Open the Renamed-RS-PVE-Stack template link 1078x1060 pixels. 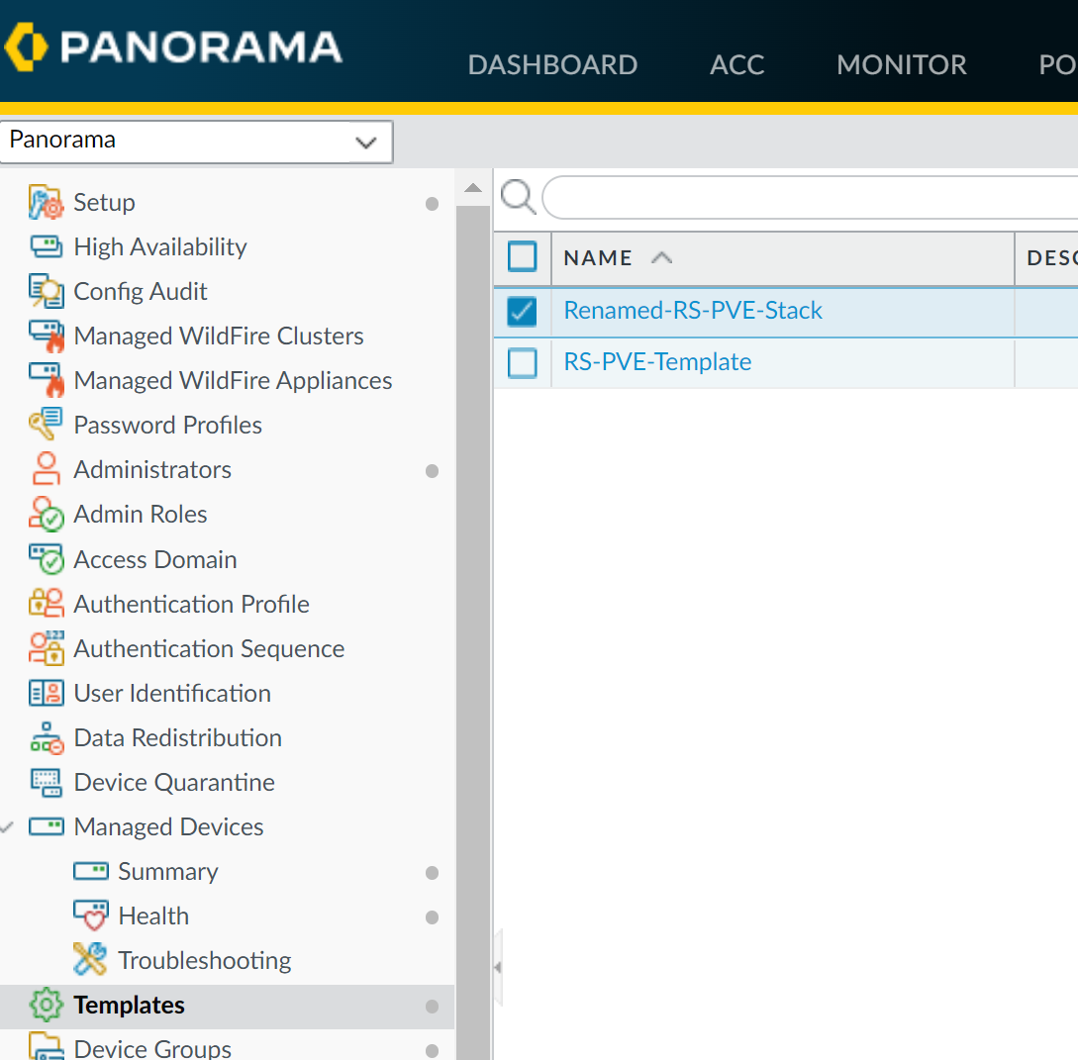click(693, 311)
